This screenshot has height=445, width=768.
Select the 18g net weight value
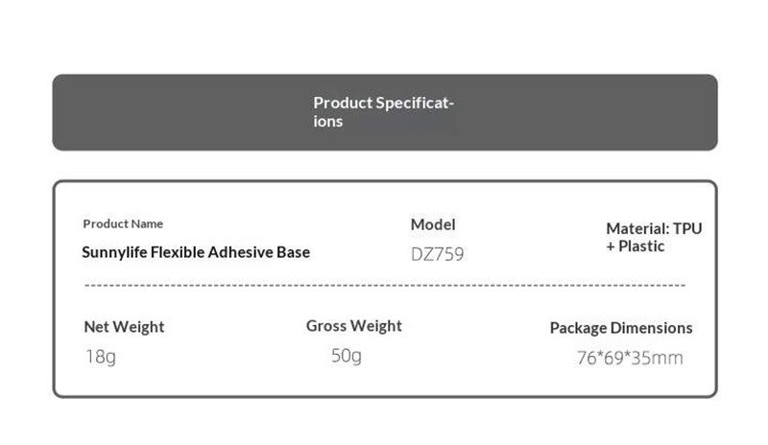pos(100,357)
